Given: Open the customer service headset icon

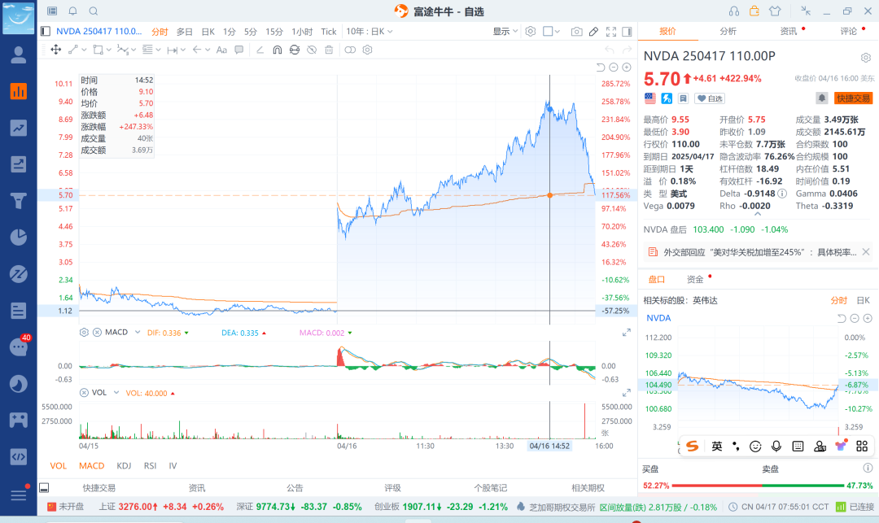Looking at the screenshot, I should (x=734, y=11).
